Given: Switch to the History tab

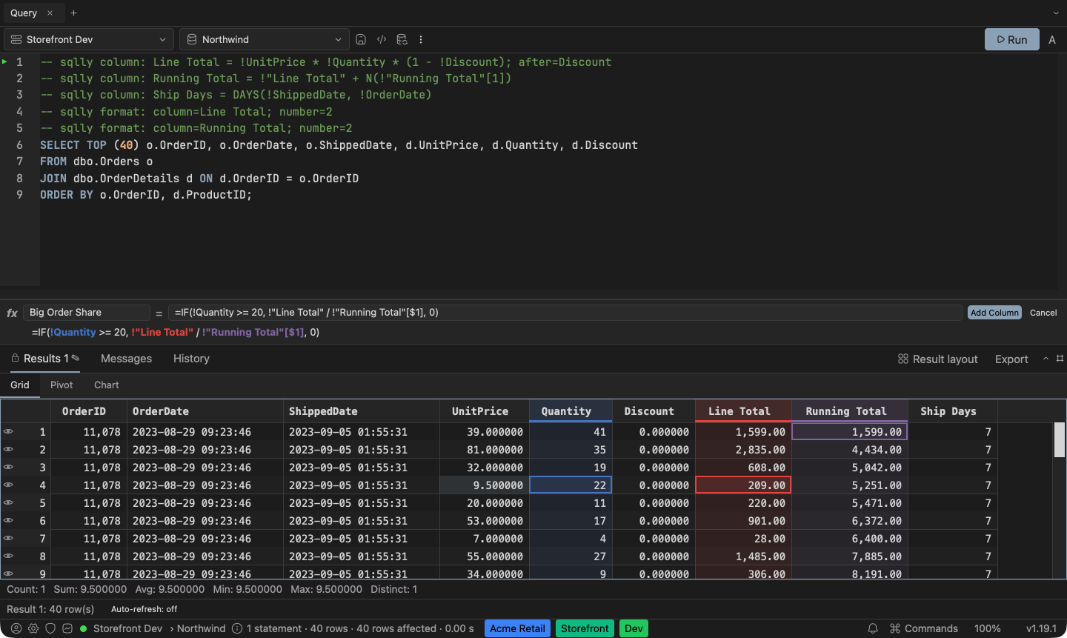Looking at the screenshot, I should (x=191, y=359).
